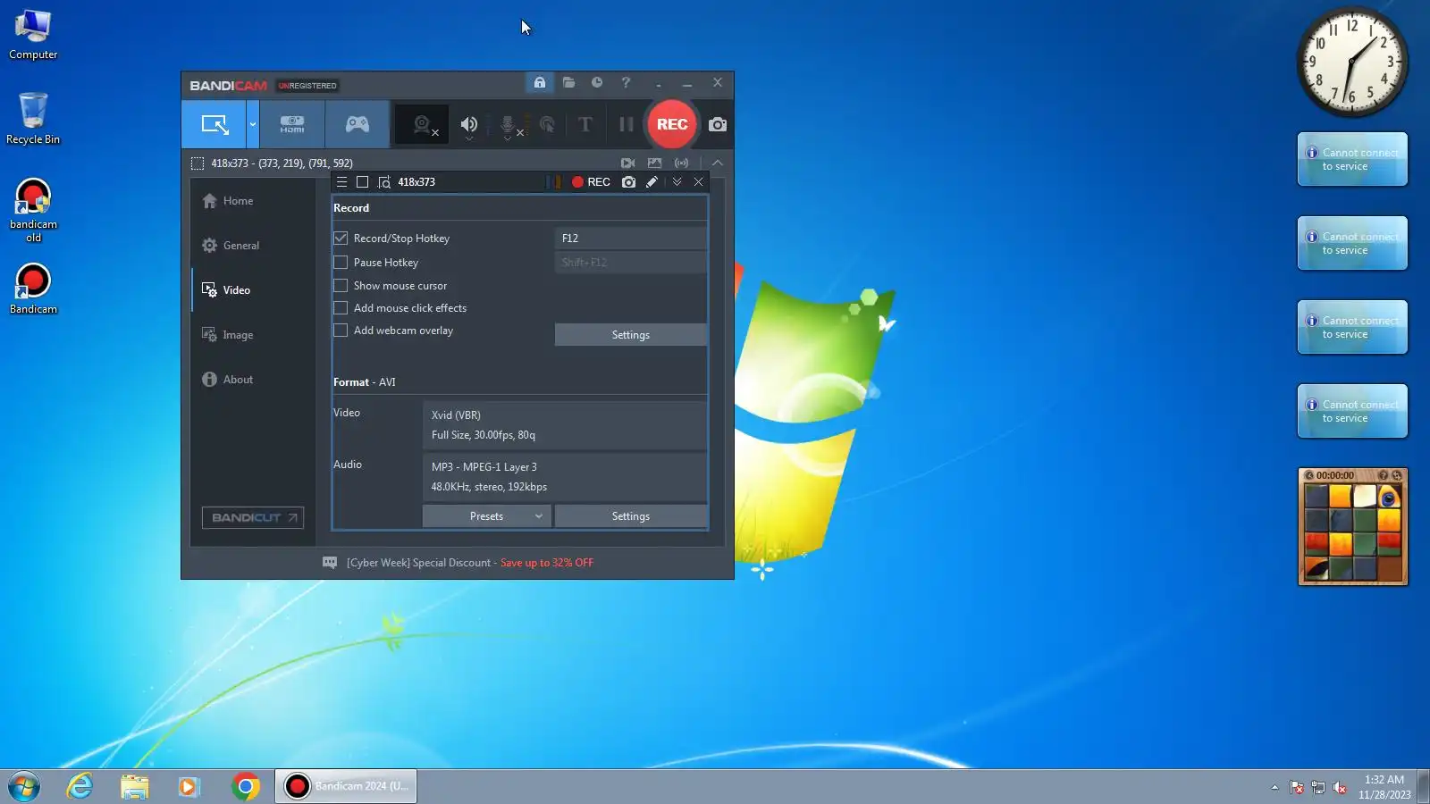This screenshot has height=804, width=1430.
Task: Click the find window icon on capture frame
Action: 384,182
